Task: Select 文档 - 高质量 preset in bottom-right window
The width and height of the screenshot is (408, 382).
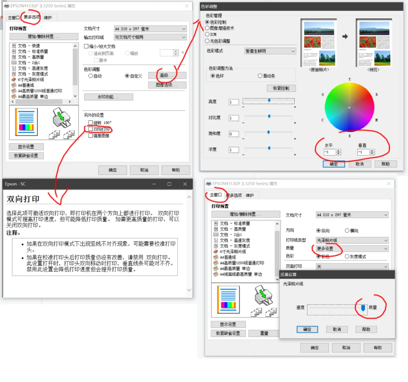Action: [230, 229]
